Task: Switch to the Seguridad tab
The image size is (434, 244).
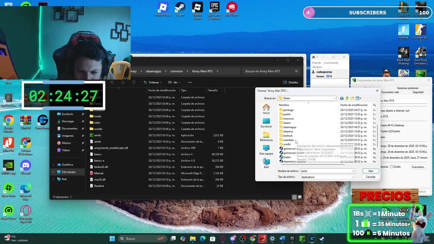Action: [x=418, y=92]
